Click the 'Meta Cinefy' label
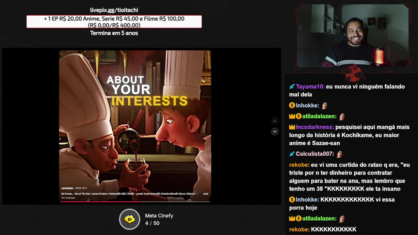The width and height of the screenshot is (418, 235). (159, 216)
